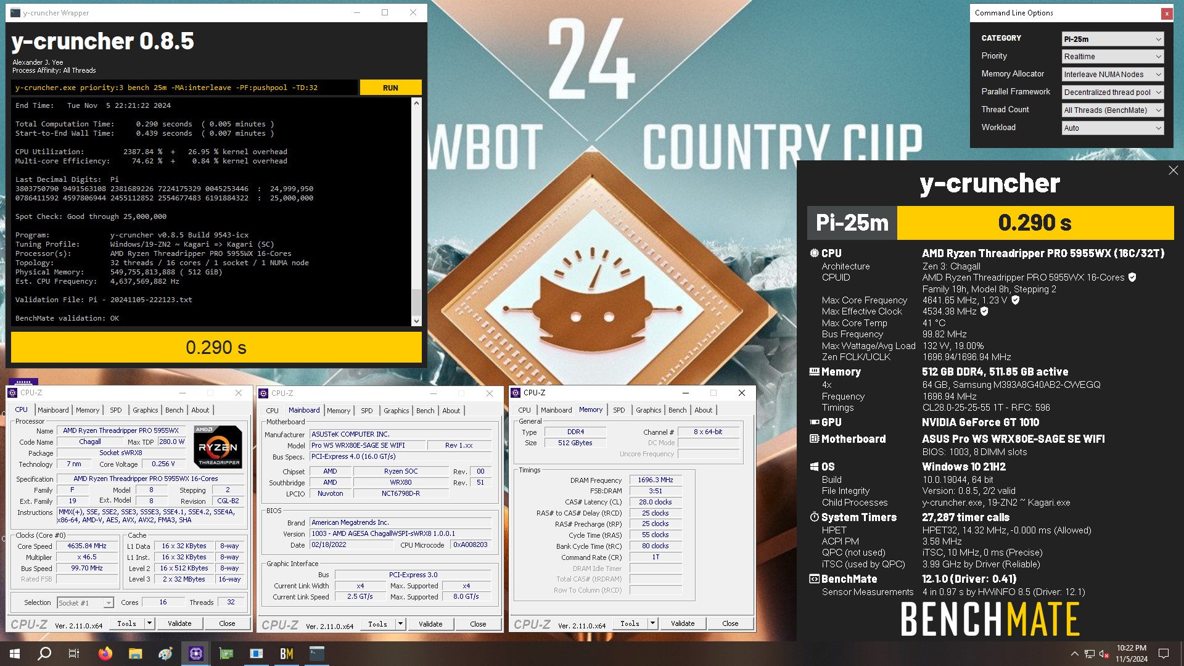Image resolution: width=1184 pixels, height=666 pixels.
Task: Open the Memory Allocator dropdown
Action: pos(1112,74)
